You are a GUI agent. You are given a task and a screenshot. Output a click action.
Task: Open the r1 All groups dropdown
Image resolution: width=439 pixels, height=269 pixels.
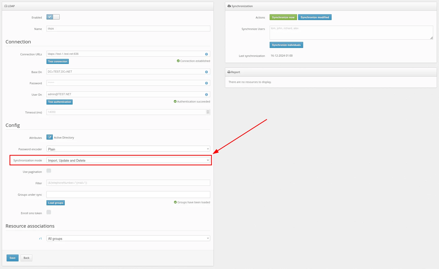pos(128,238)
